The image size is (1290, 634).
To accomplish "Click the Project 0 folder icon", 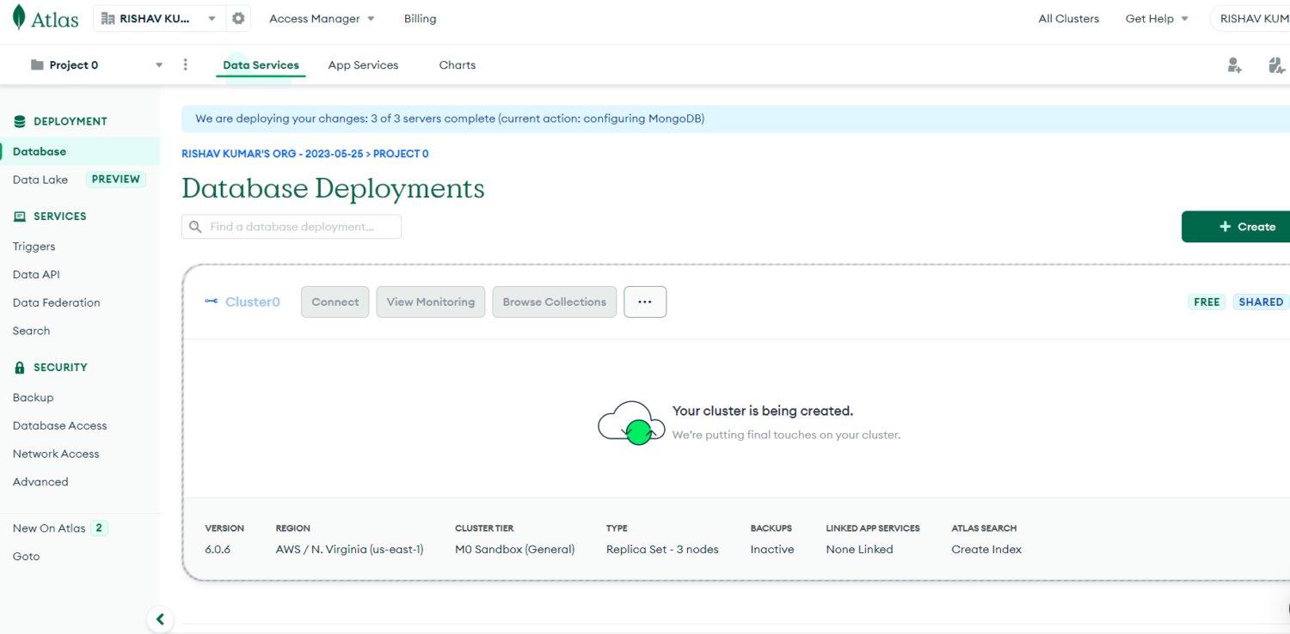I will 37,64.
